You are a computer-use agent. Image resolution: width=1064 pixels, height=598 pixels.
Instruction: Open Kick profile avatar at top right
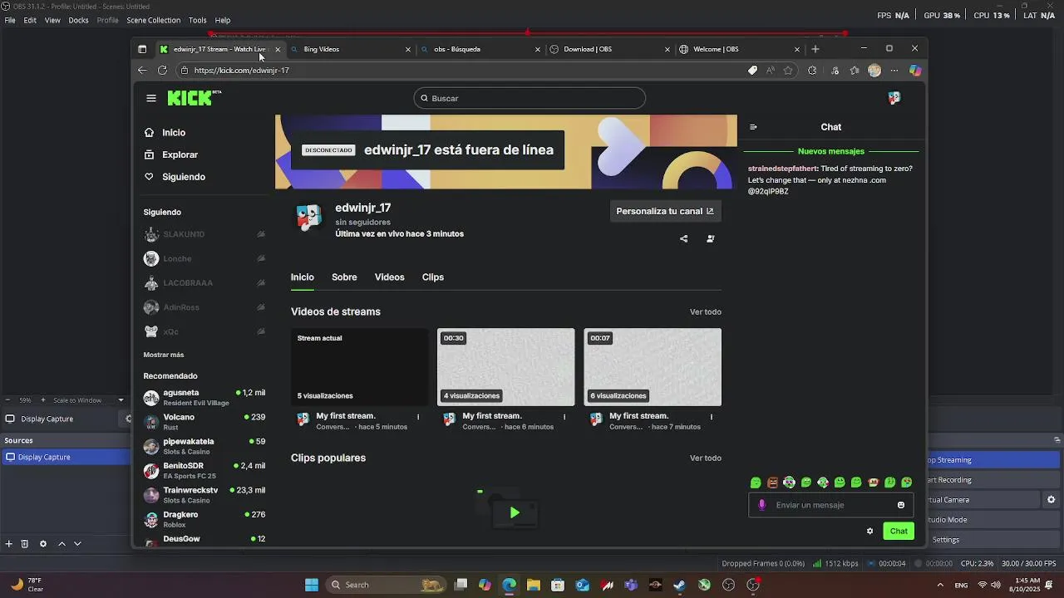click(894, 98)
